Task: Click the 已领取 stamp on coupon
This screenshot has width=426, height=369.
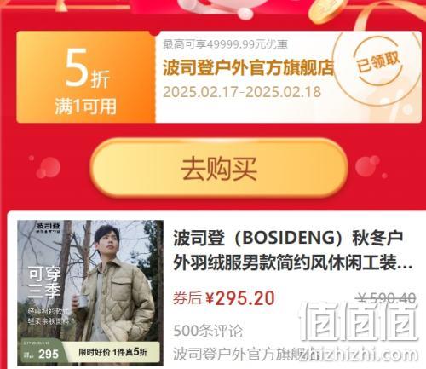Action: point(378,61)
